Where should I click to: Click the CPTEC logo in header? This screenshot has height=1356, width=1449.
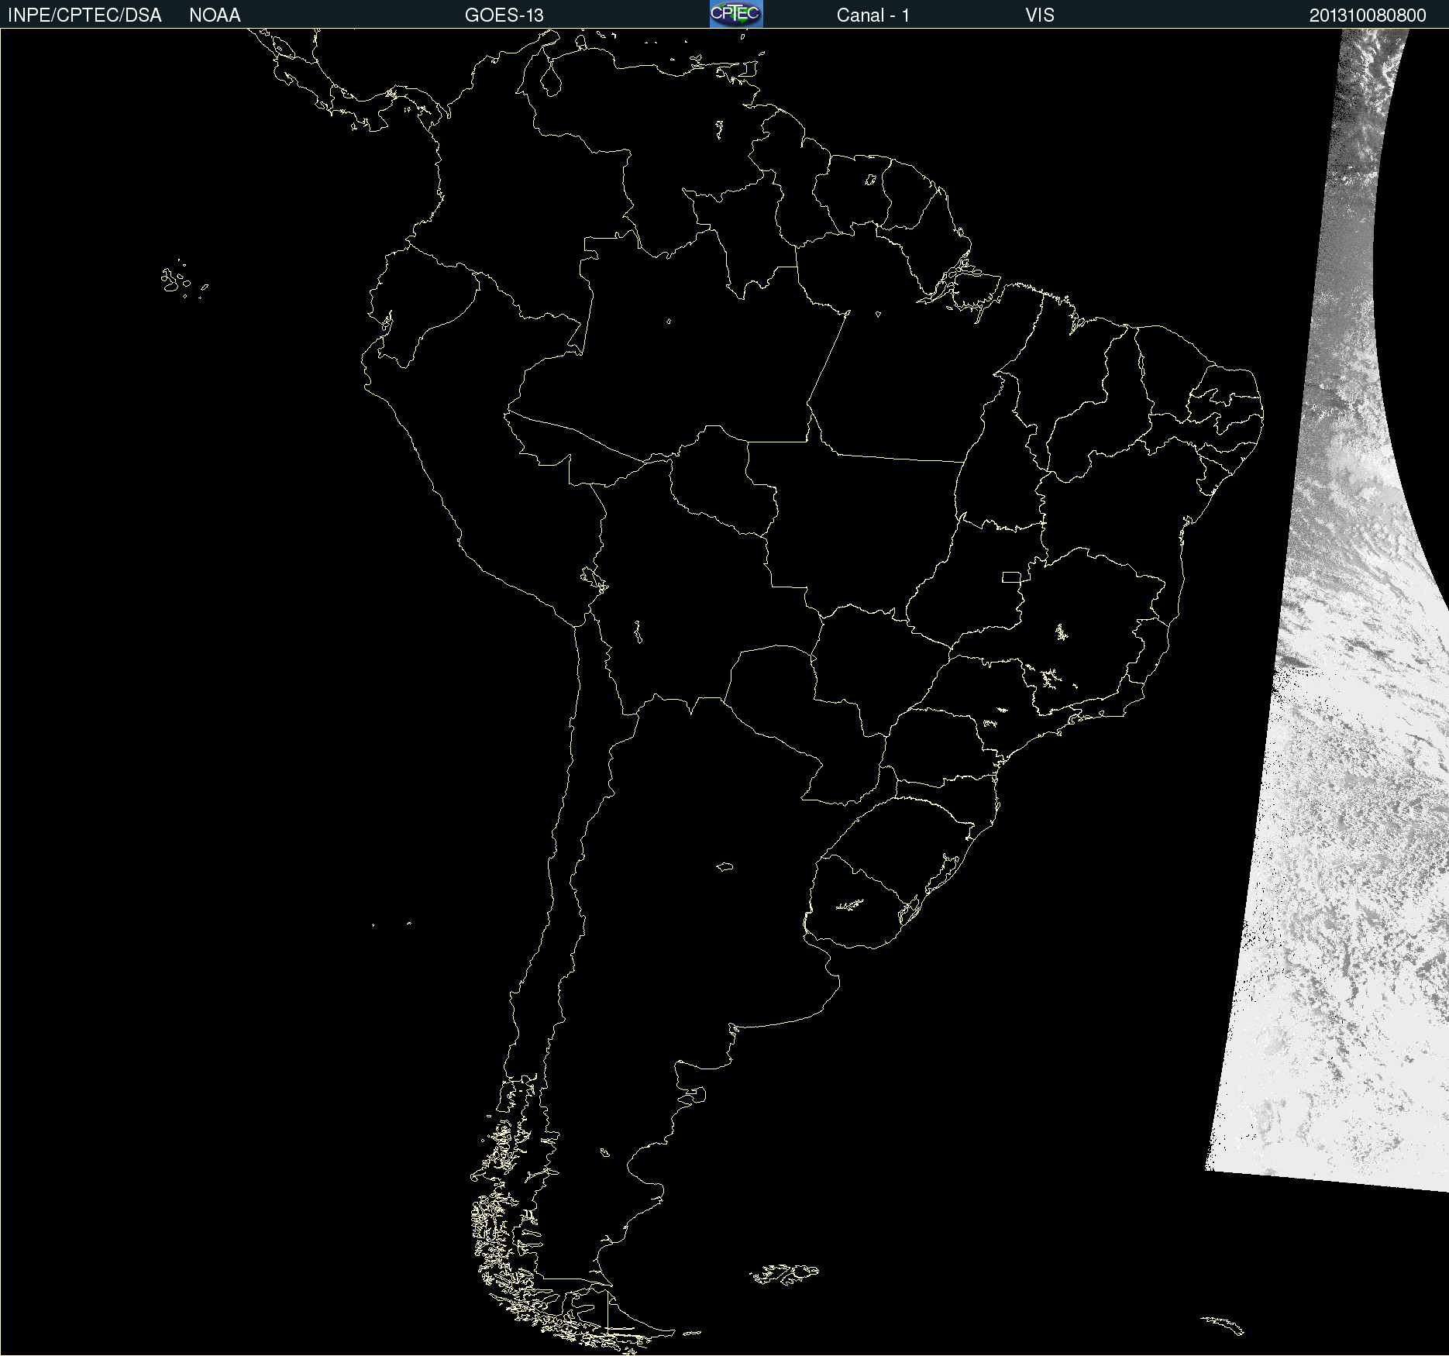click(x=736, y=14)
